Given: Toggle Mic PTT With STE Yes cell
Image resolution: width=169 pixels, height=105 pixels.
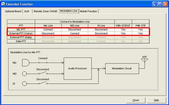Looking at the screenshot, I should 141,29.
